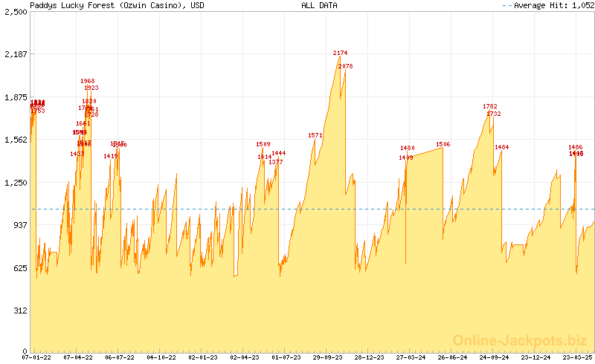Click the 2174 peak value label
595x364 pixels.
340,53
